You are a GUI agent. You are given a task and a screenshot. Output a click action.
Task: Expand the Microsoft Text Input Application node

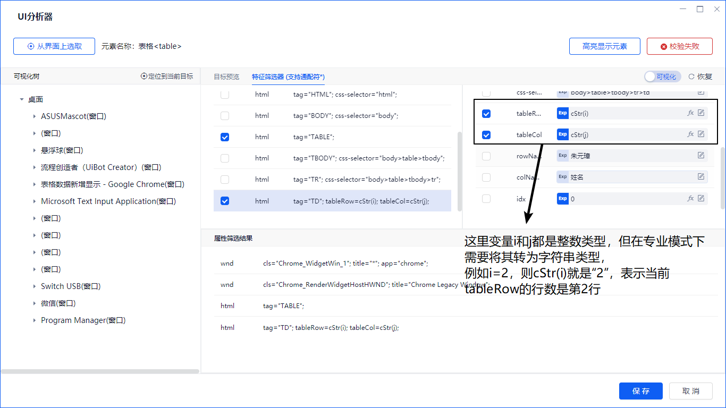(35, 201)
